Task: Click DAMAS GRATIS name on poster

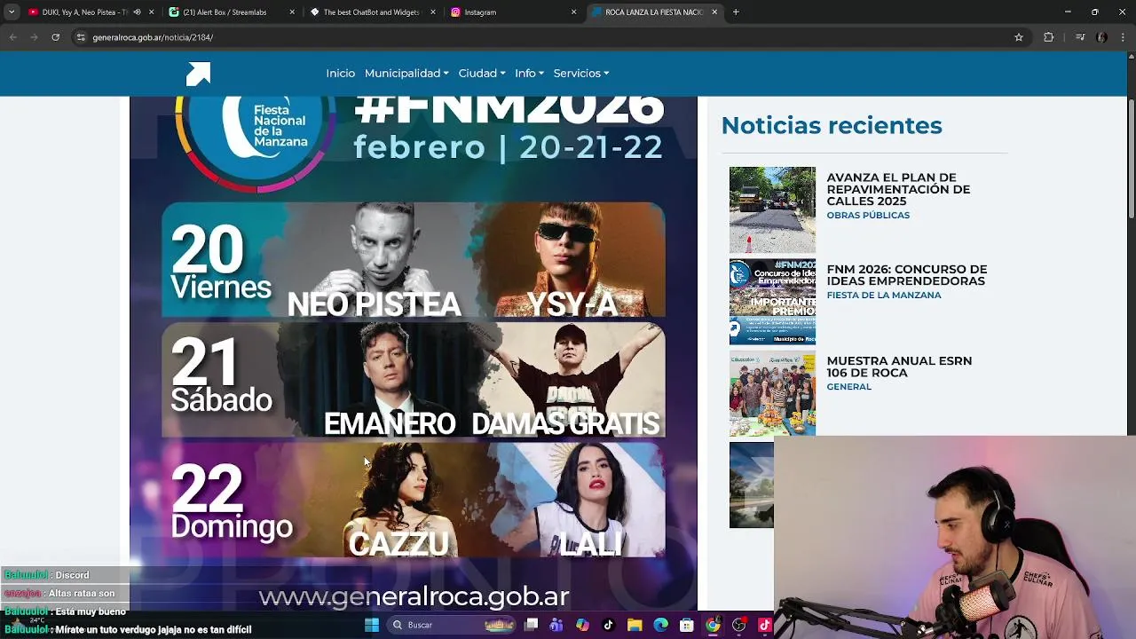Action: click(x=565, y=424)
